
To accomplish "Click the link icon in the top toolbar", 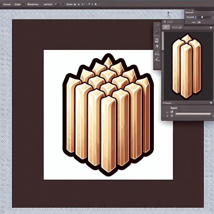I will point(89,4).
